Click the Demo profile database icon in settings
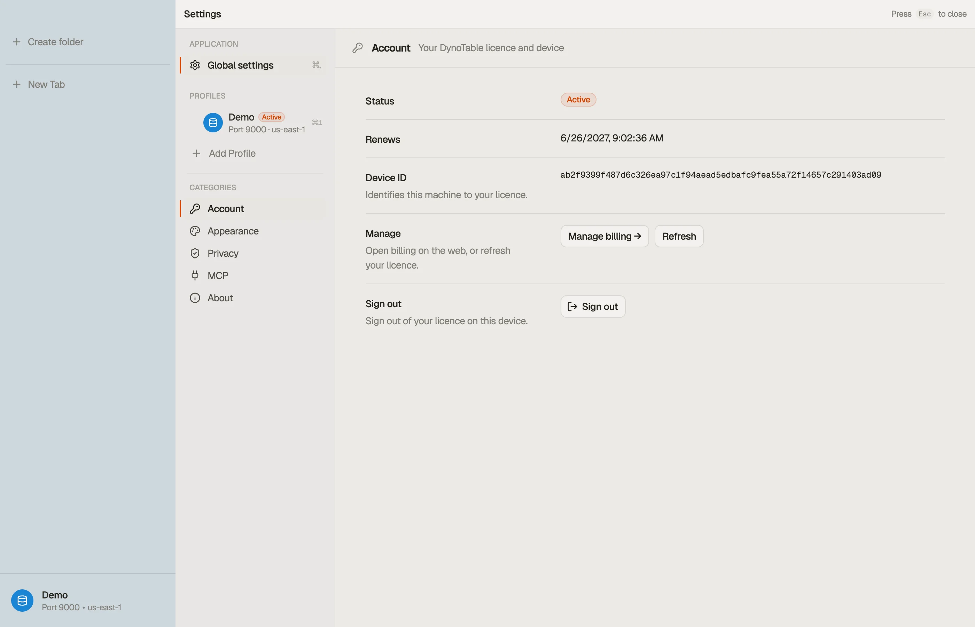This screenshot has width=975, height=627. coord(213,123)
